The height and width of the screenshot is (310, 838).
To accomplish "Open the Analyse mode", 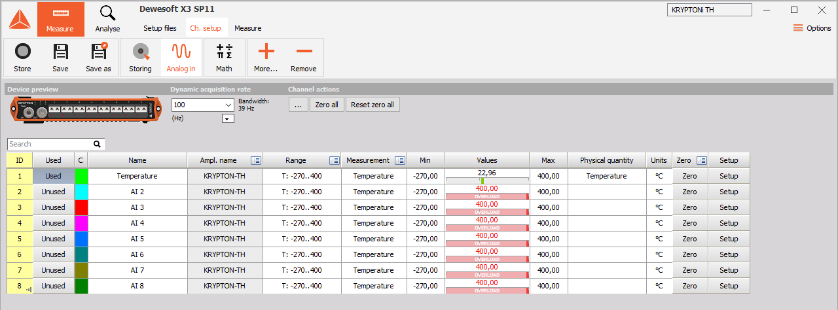I will [x=107, y=19].
